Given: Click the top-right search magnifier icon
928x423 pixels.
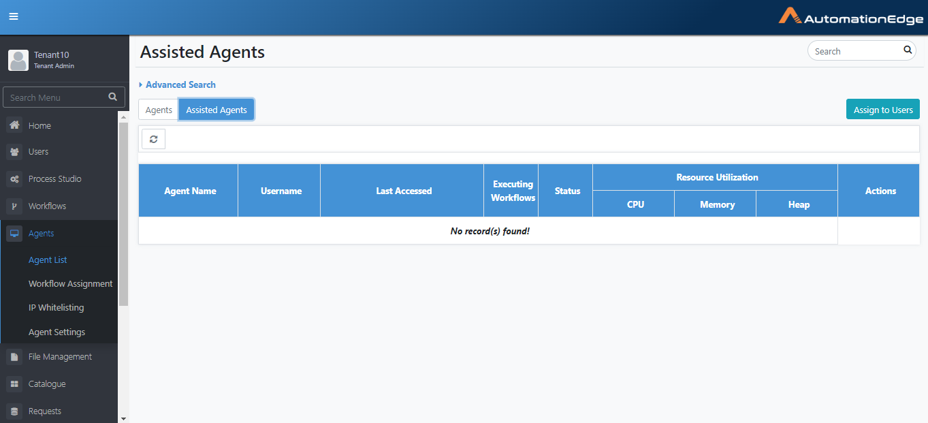Looking at the screenshot, I should point(908,50).
